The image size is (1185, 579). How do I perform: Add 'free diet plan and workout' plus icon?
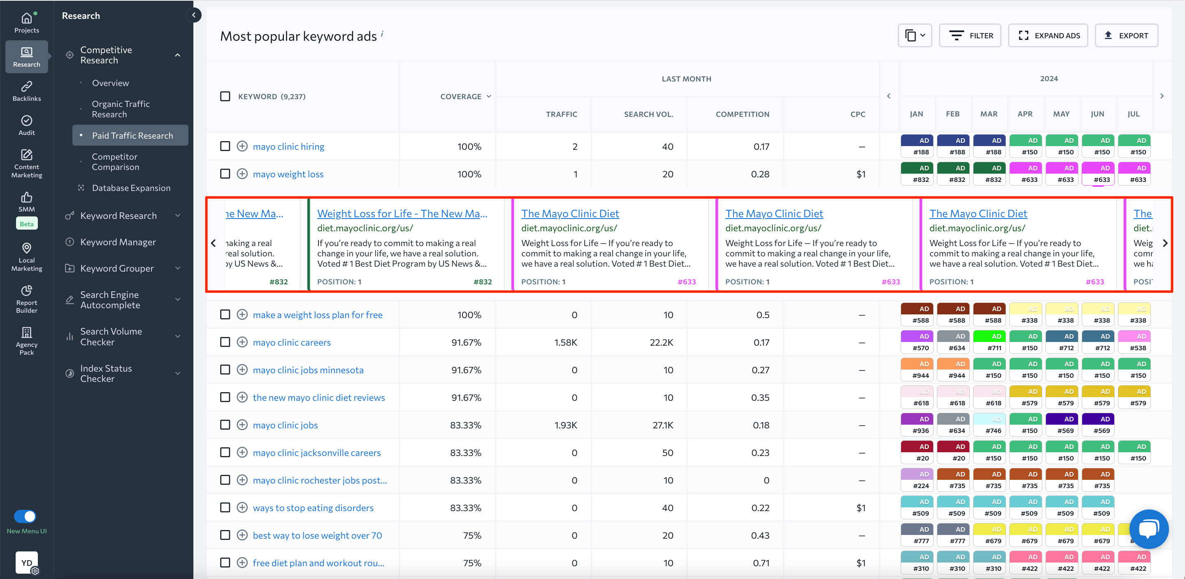click(242, 563)
